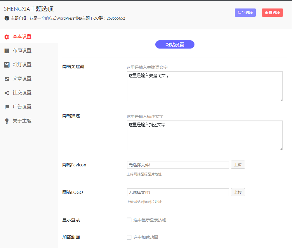292x248 pixels.
Task: Click the flag icon beside 广告设置
Action: pos(7,107)
